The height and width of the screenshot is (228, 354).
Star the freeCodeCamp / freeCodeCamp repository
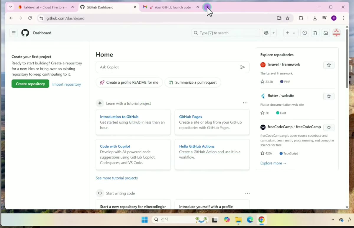pos(329,127)
